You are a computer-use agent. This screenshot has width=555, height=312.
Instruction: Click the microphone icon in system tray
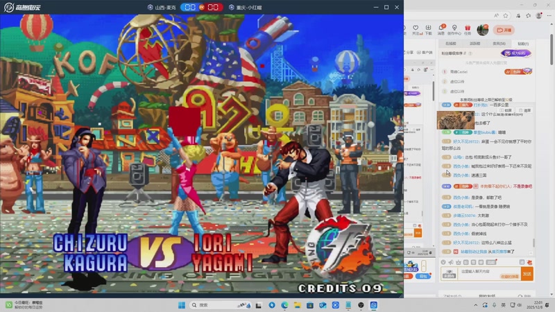coord(494,305)
